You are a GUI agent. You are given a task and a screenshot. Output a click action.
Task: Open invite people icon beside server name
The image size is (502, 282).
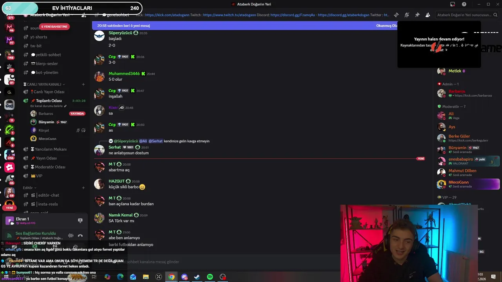84,15
